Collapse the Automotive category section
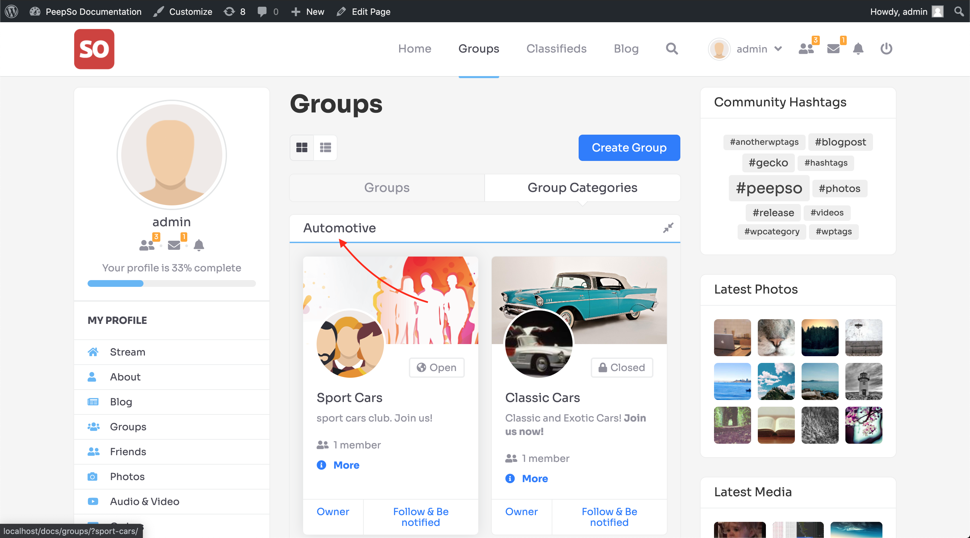970x538 pixels. (x=668, y=228)
